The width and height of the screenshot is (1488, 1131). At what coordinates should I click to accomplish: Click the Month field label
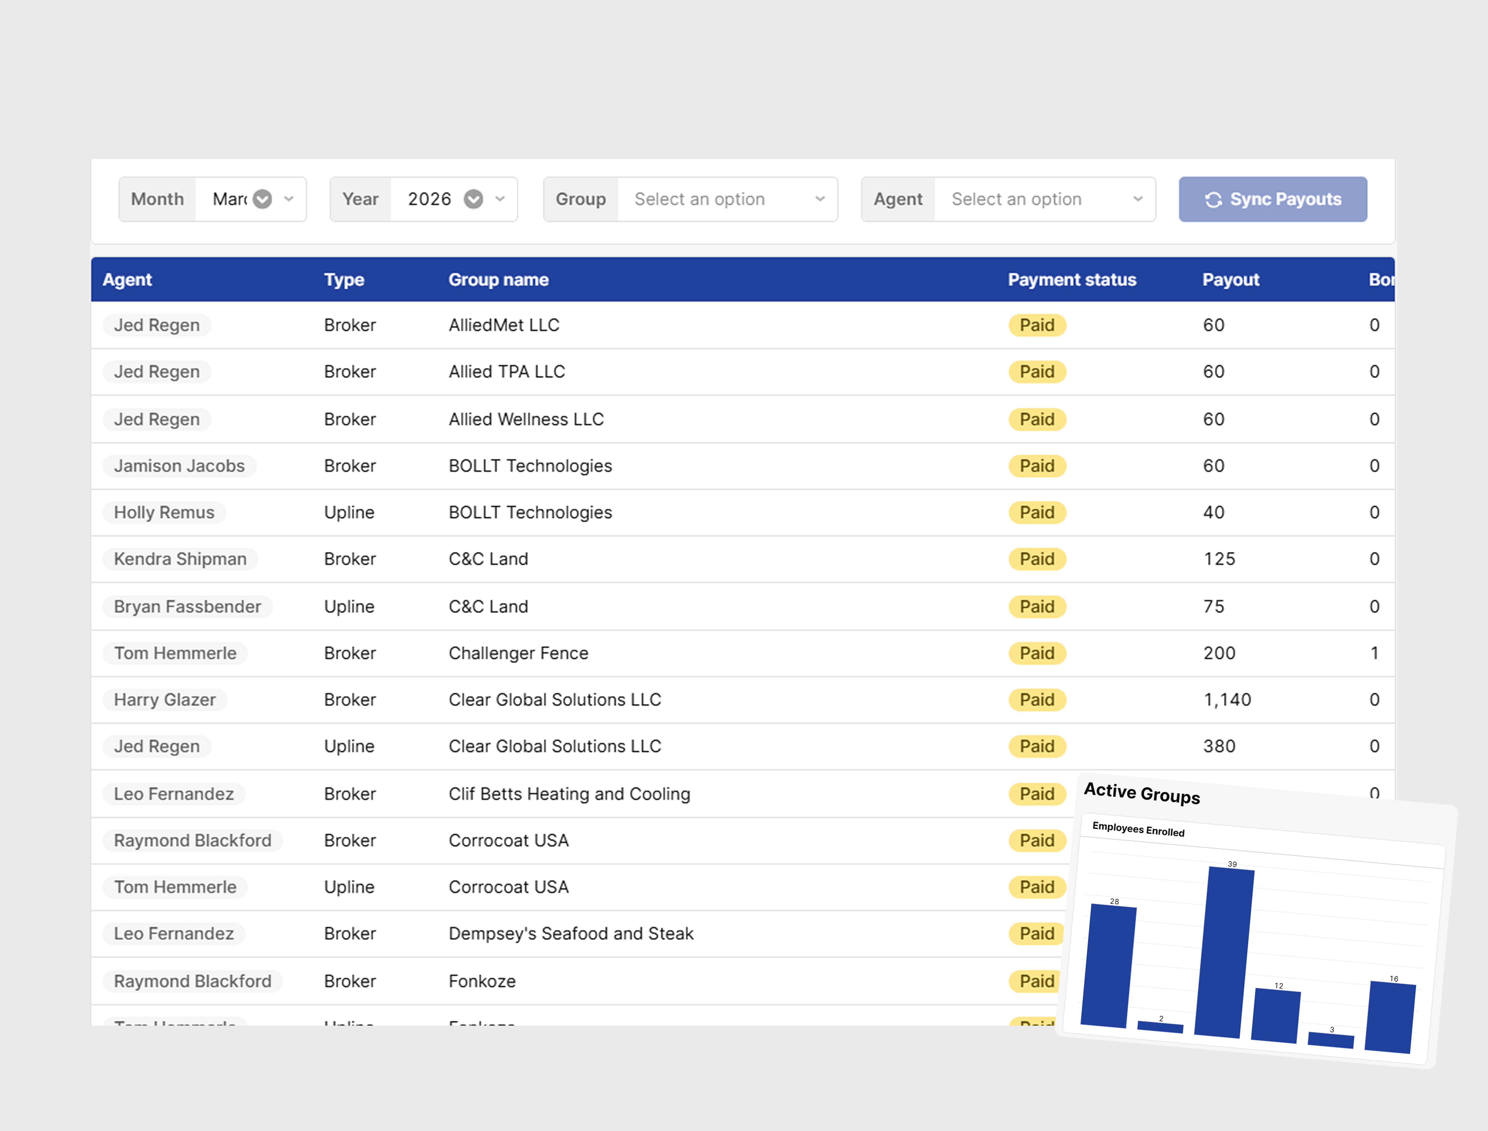click(157, 199)
